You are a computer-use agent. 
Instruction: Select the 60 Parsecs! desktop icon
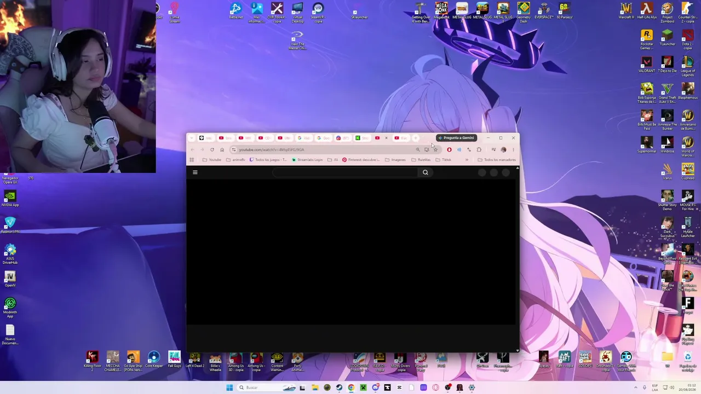click(x=564, y=11)
